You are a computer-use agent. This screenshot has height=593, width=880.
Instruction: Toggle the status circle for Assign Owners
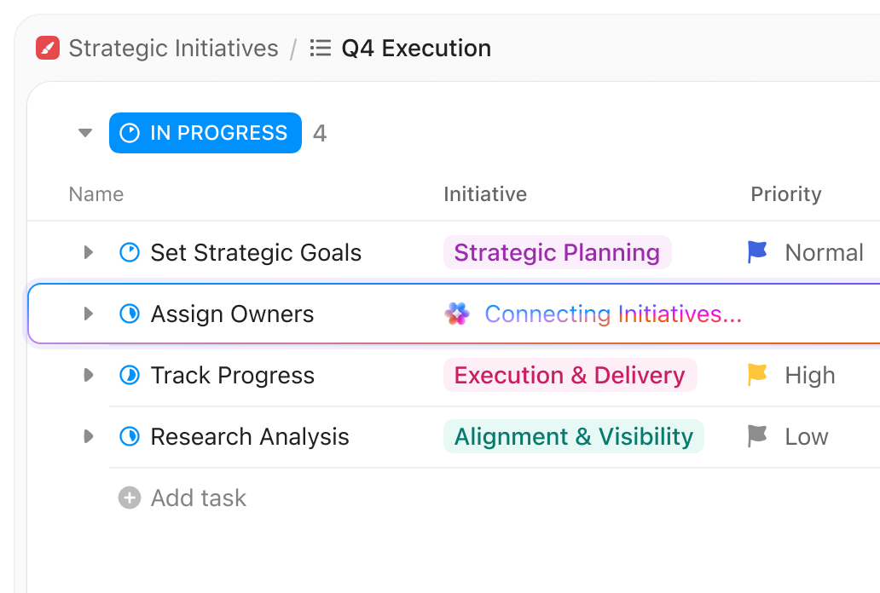tap(129, 314)
